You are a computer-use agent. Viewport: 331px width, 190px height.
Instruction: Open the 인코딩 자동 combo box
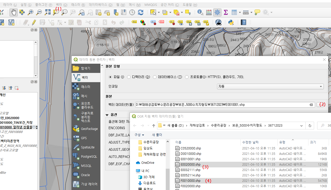point(270,87)
